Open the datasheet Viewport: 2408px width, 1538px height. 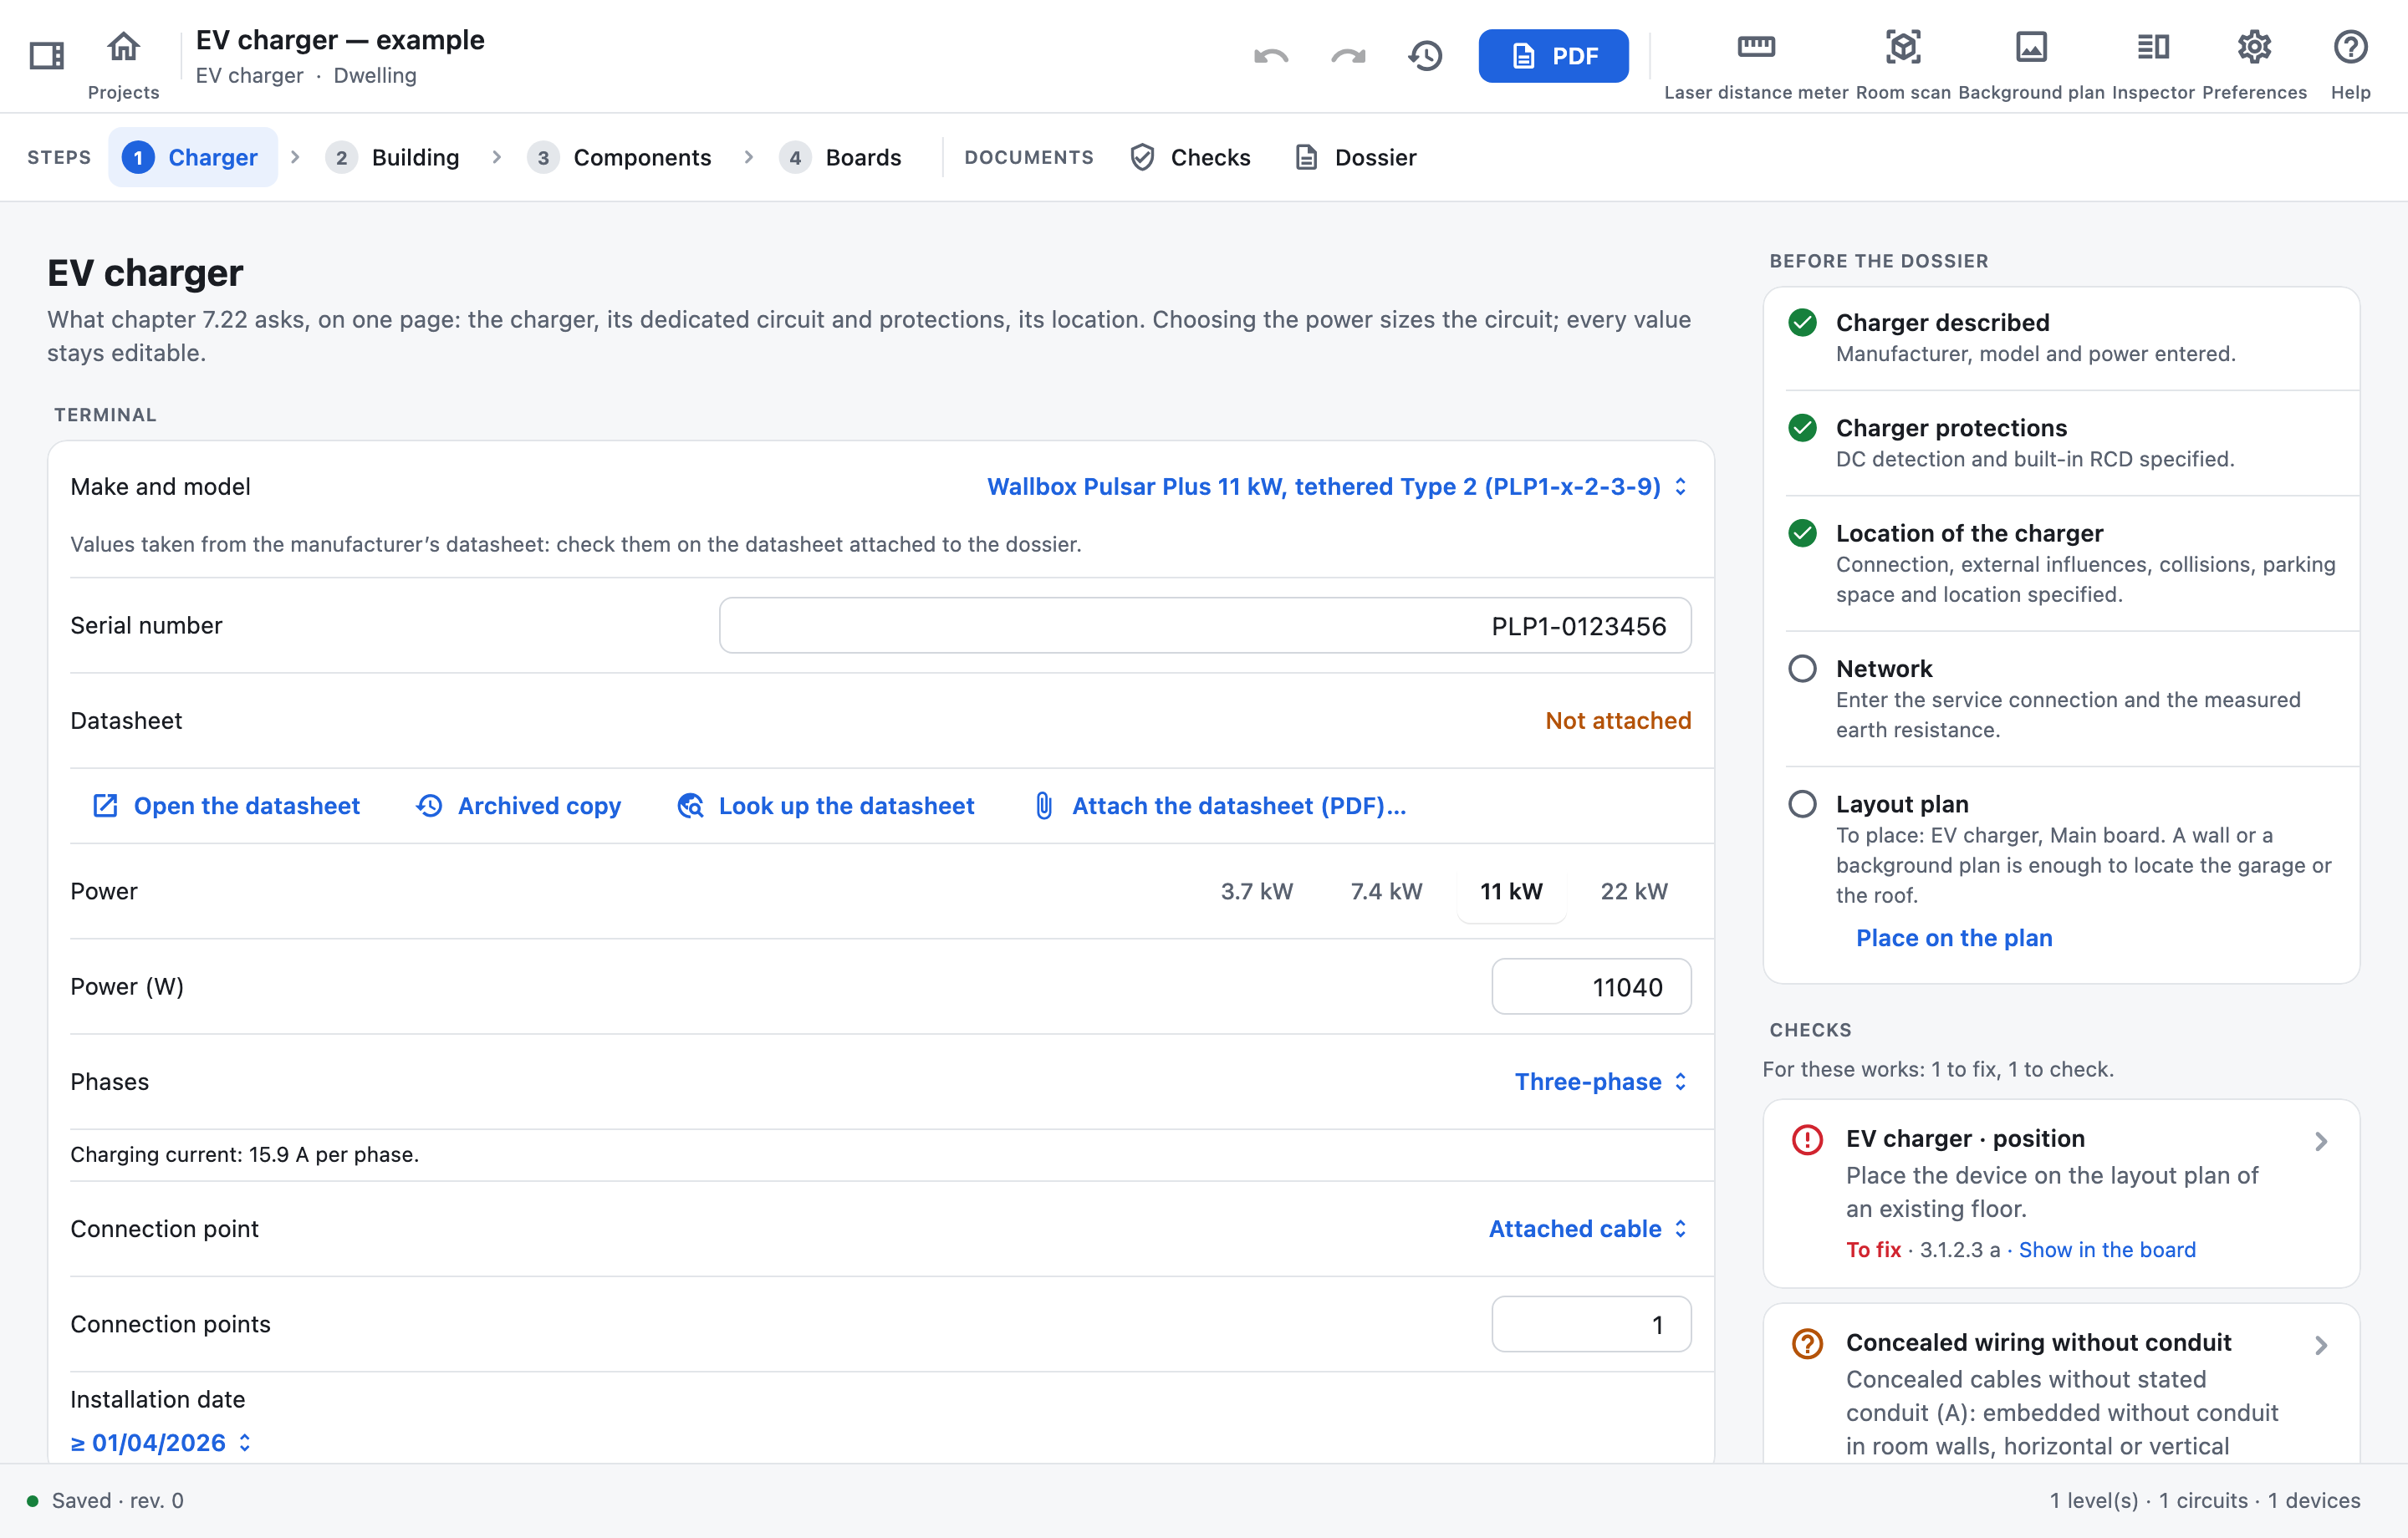coord(226,806)
